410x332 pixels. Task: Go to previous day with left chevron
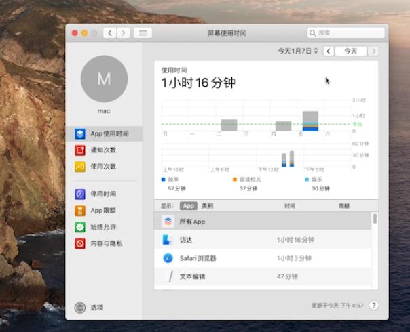click(x=329, y=51)
